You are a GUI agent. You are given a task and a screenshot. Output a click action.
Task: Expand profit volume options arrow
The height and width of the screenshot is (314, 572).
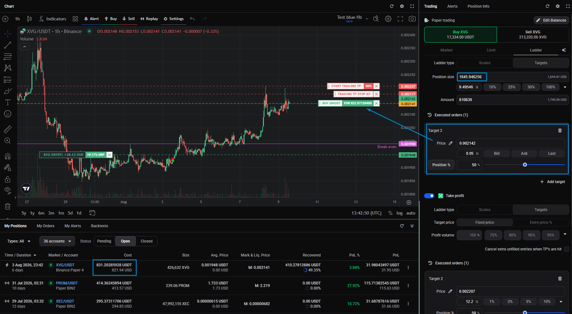[x=565, y=234]
